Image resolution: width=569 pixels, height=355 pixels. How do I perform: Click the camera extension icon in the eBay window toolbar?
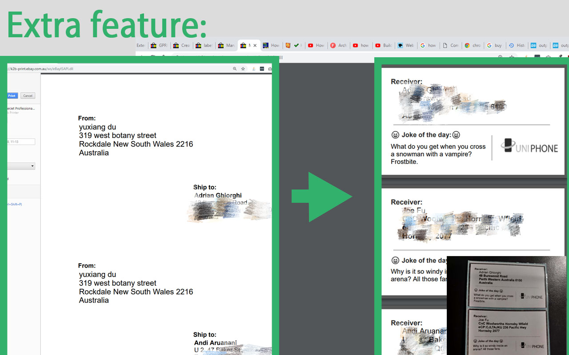(x=270, y=69)
